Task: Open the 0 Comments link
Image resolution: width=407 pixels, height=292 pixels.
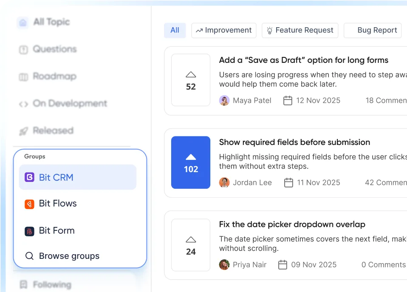Action: [384, 265]
